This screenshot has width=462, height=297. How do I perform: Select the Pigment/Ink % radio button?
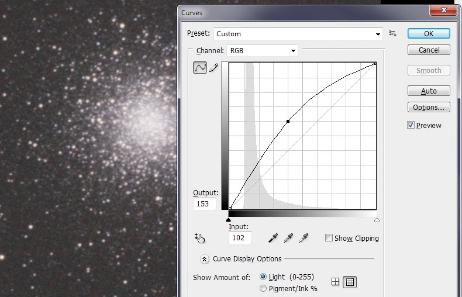click(x=263, y=288)
